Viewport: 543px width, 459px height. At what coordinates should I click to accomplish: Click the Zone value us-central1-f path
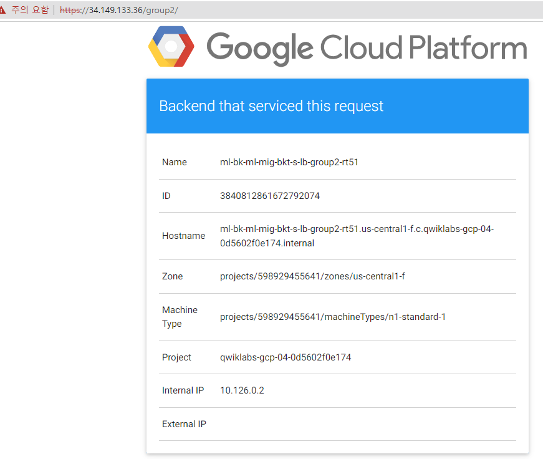[x=312, y=276]
